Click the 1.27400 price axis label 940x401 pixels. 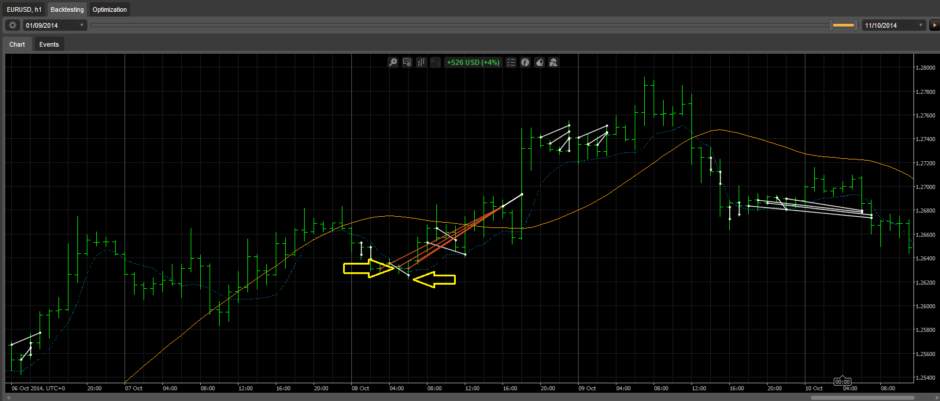pyautogui.click(x=925, y=139)
